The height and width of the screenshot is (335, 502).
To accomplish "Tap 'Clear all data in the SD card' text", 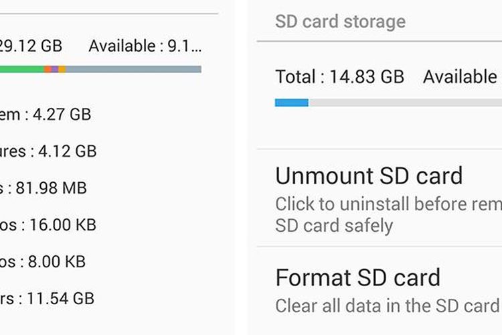I will click(387, 306).
